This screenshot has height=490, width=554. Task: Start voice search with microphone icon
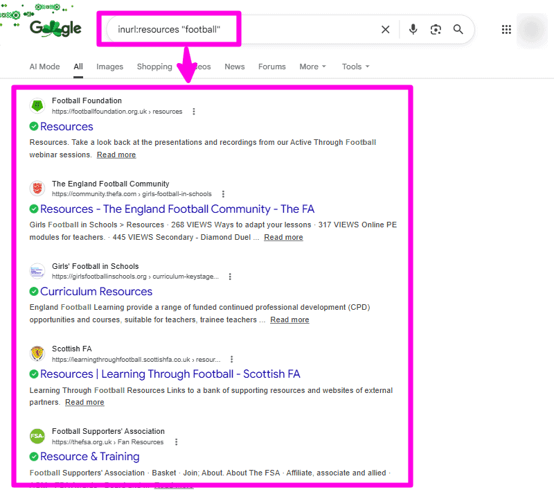413,29
